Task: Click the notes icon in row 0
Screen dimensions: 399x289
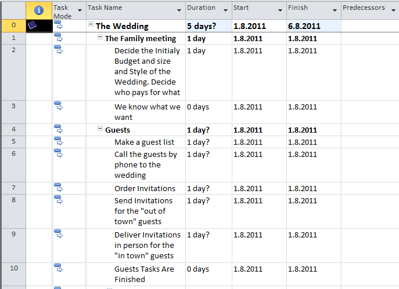Action: 33,25
